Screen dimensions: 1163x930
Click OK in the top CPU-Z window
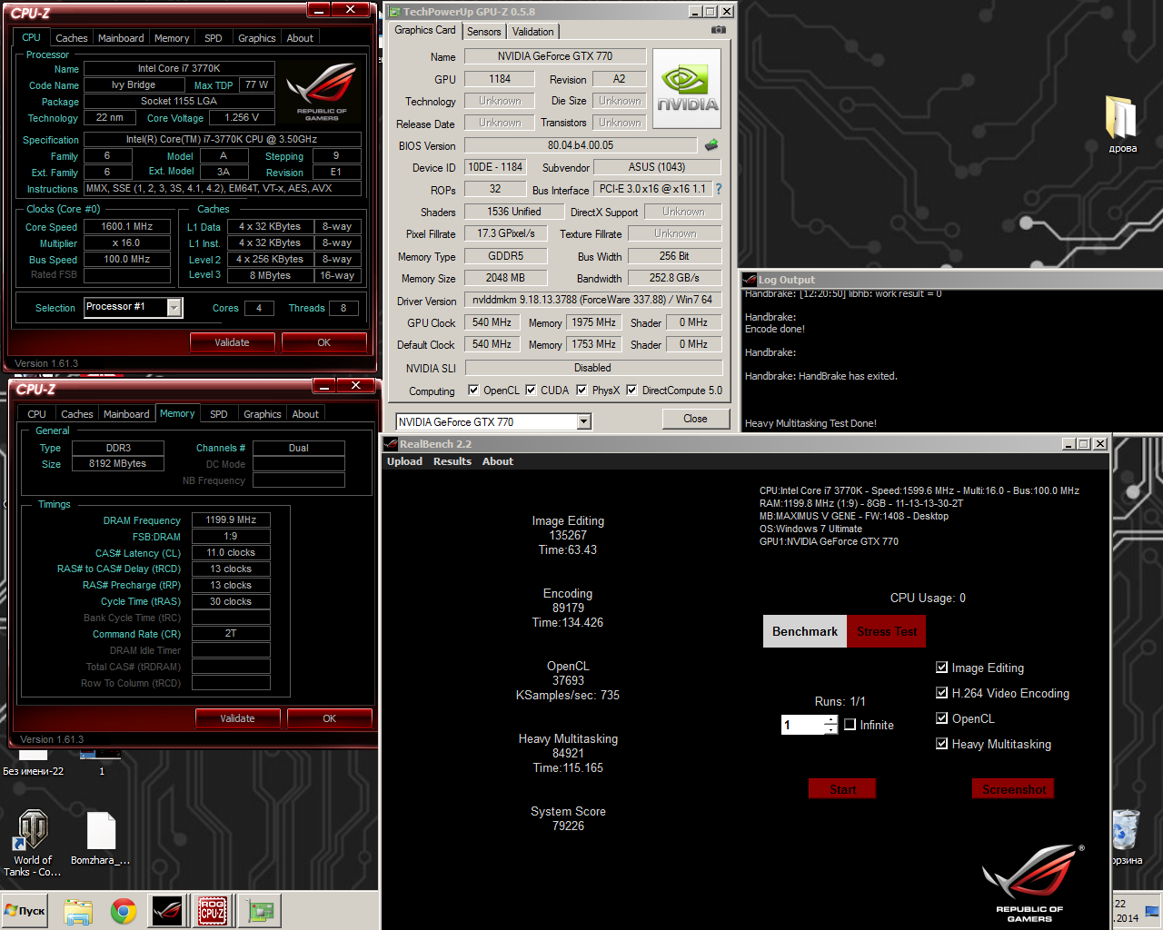324,342
